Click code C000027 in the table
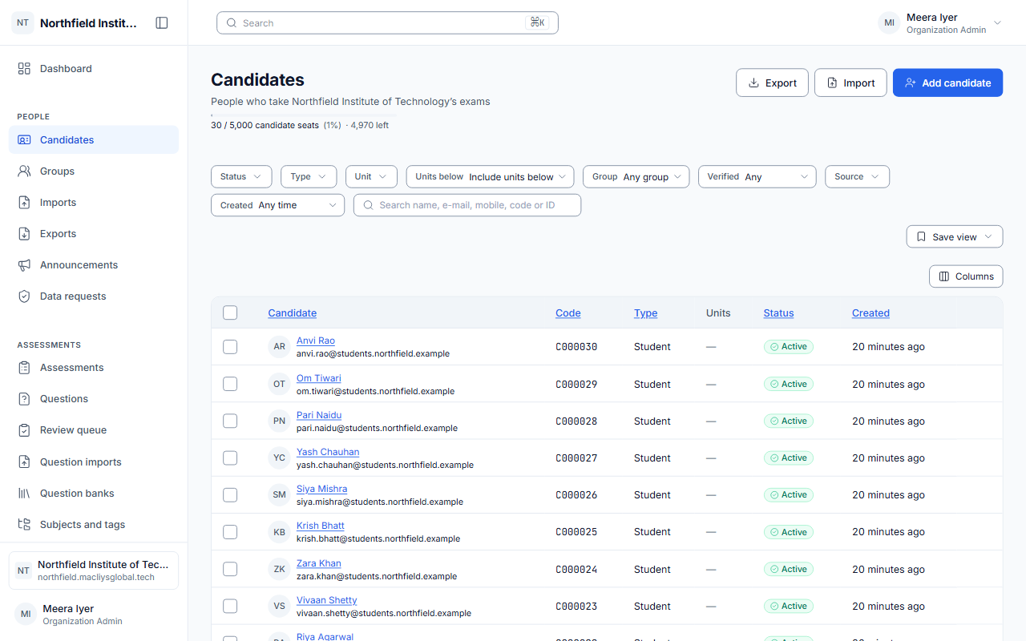Screen dimensions: 1026x641 click(x=576, y=458)
